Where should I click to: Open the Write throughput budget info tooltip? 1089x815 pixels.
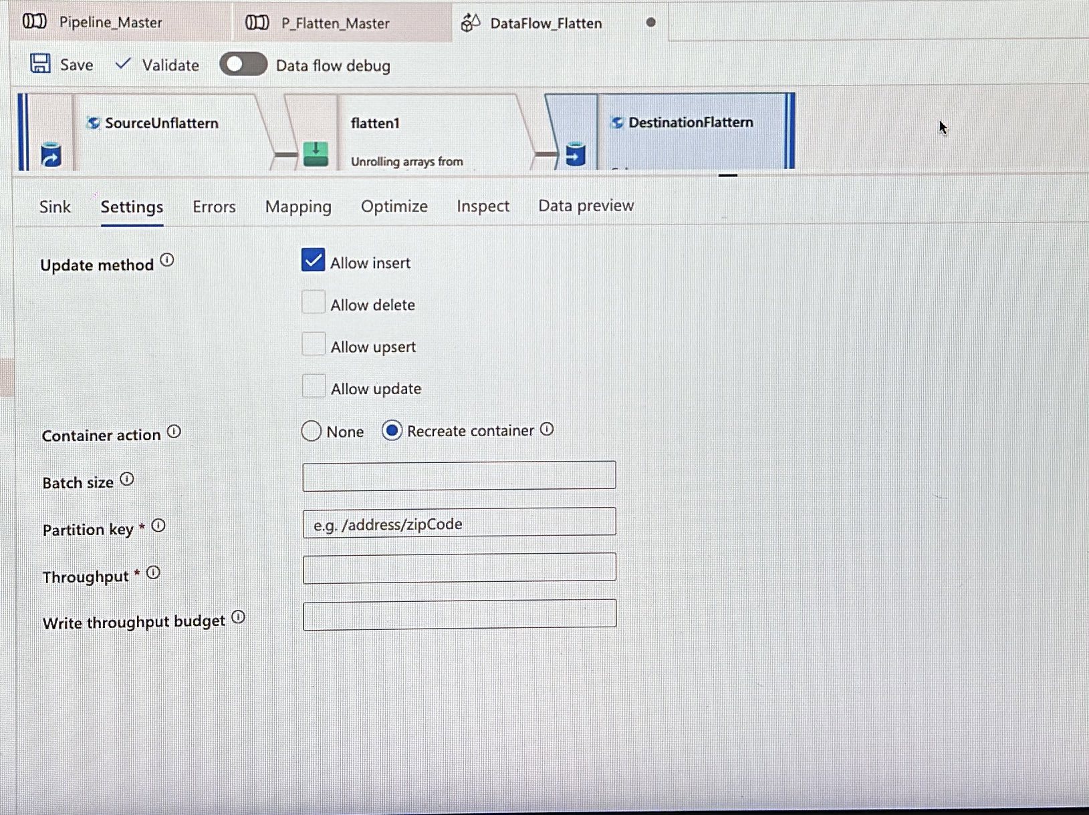[x=238, y=618]
